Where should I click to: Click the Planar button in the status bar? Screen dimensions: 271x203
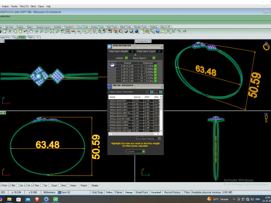[x=119, y=192]
